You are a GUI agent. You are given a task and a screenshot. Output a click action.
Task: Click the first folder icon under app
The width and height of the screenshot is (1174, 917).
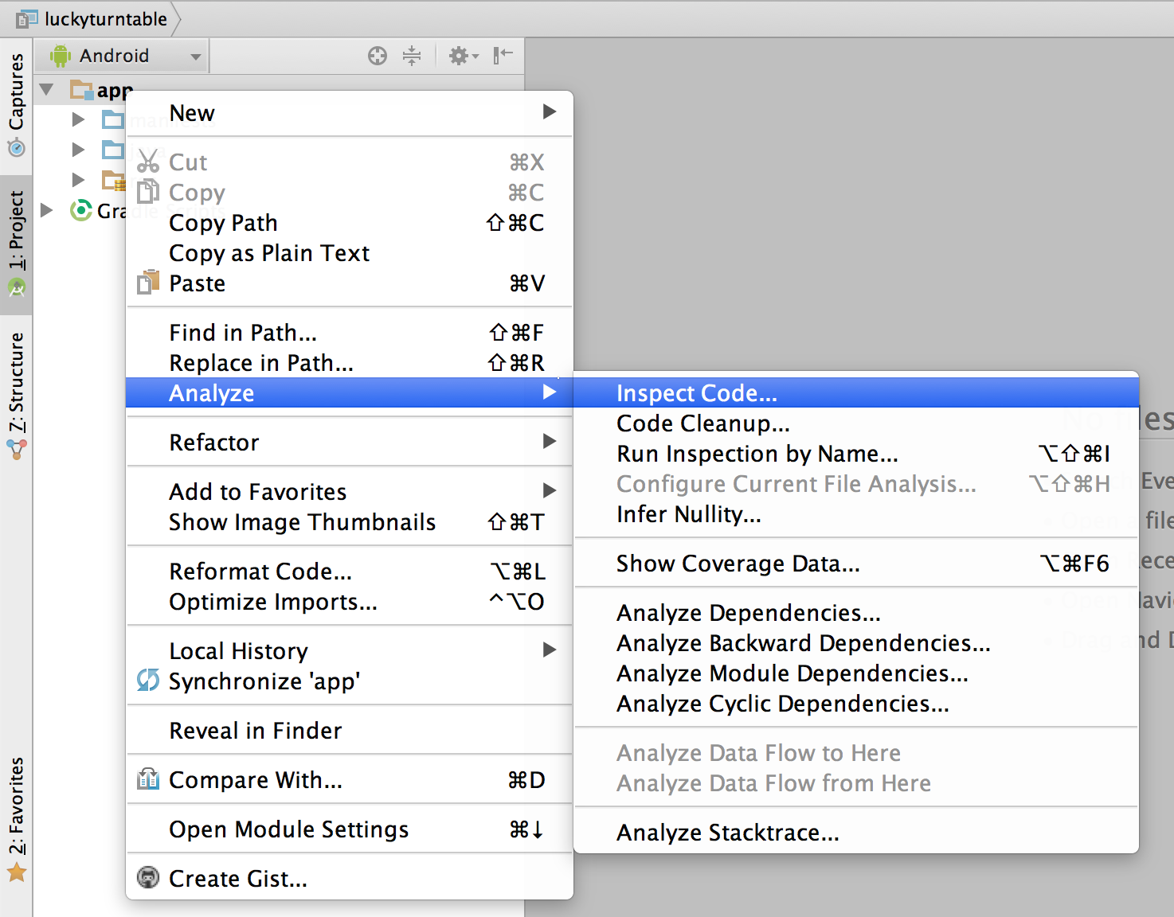113,119
